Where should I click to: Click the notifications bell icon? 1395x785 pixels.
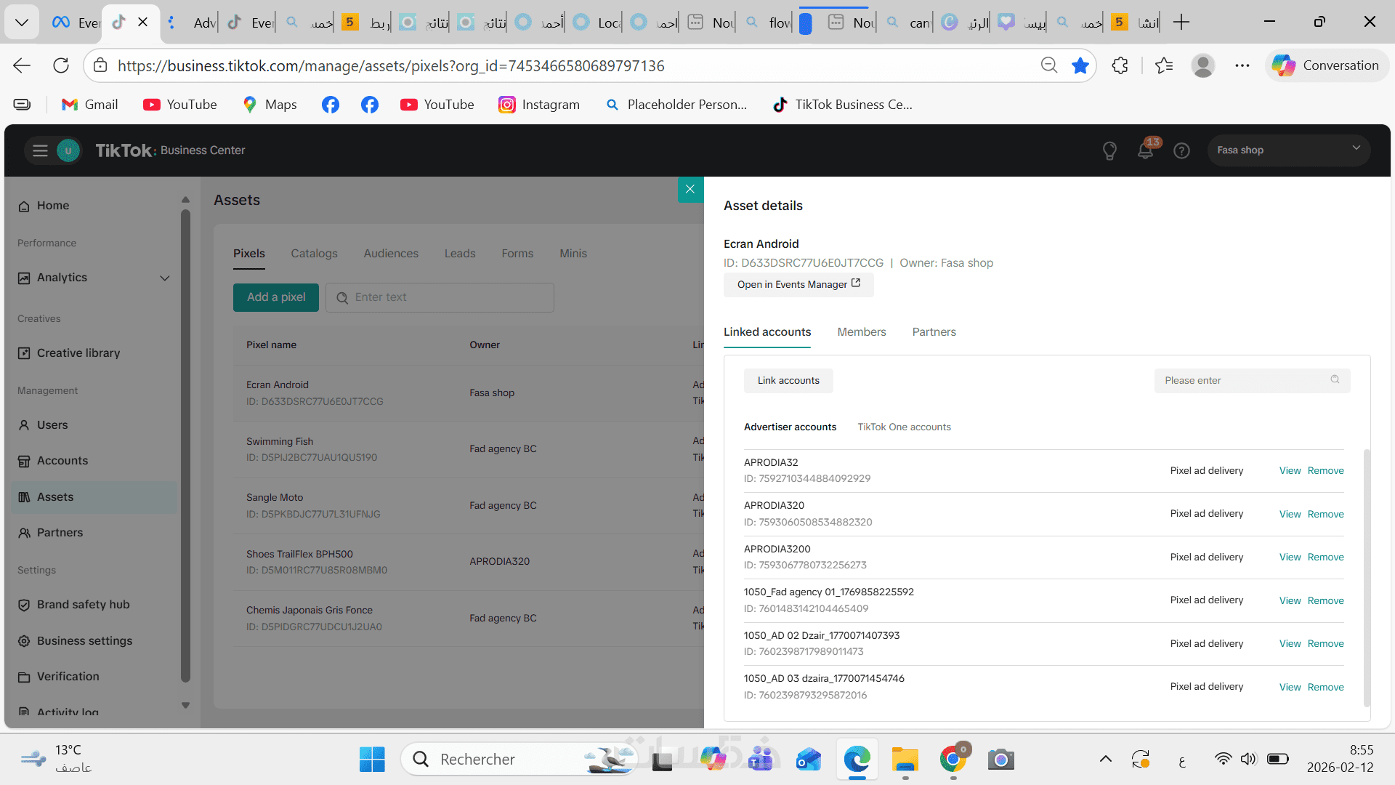1145,150
